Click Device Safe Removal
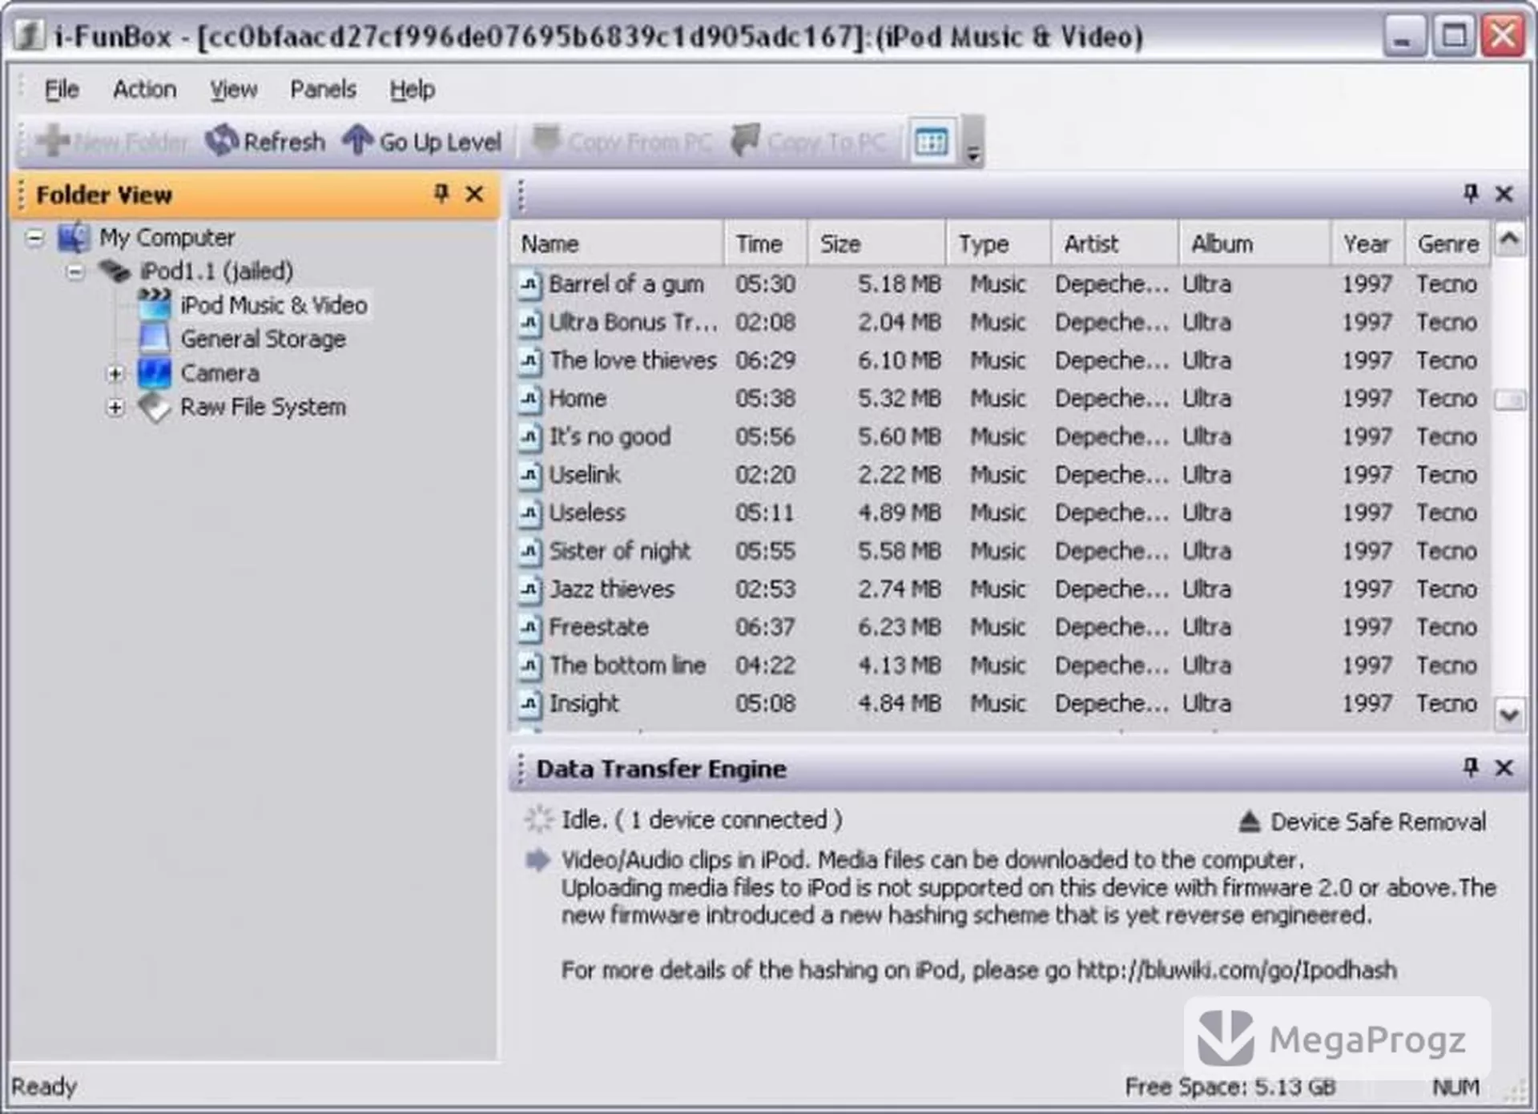Screen dimensions: 1538x1114 (1362, 822)
